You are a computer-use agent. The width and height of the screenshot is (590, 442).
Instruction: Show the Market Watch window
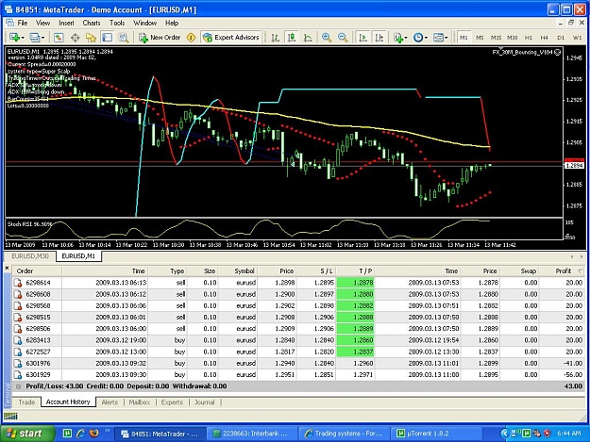click(x=59, y=38)
